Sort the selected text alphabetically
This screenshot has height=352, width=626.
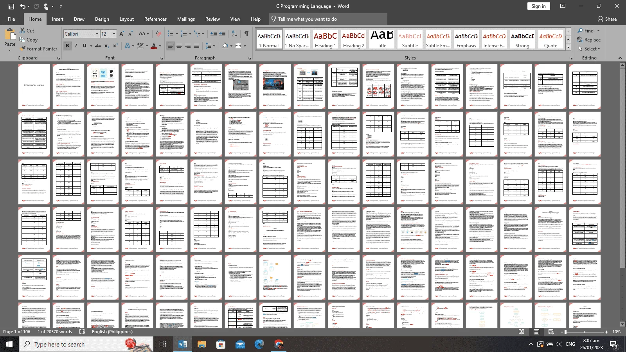[x=234, y=34]
